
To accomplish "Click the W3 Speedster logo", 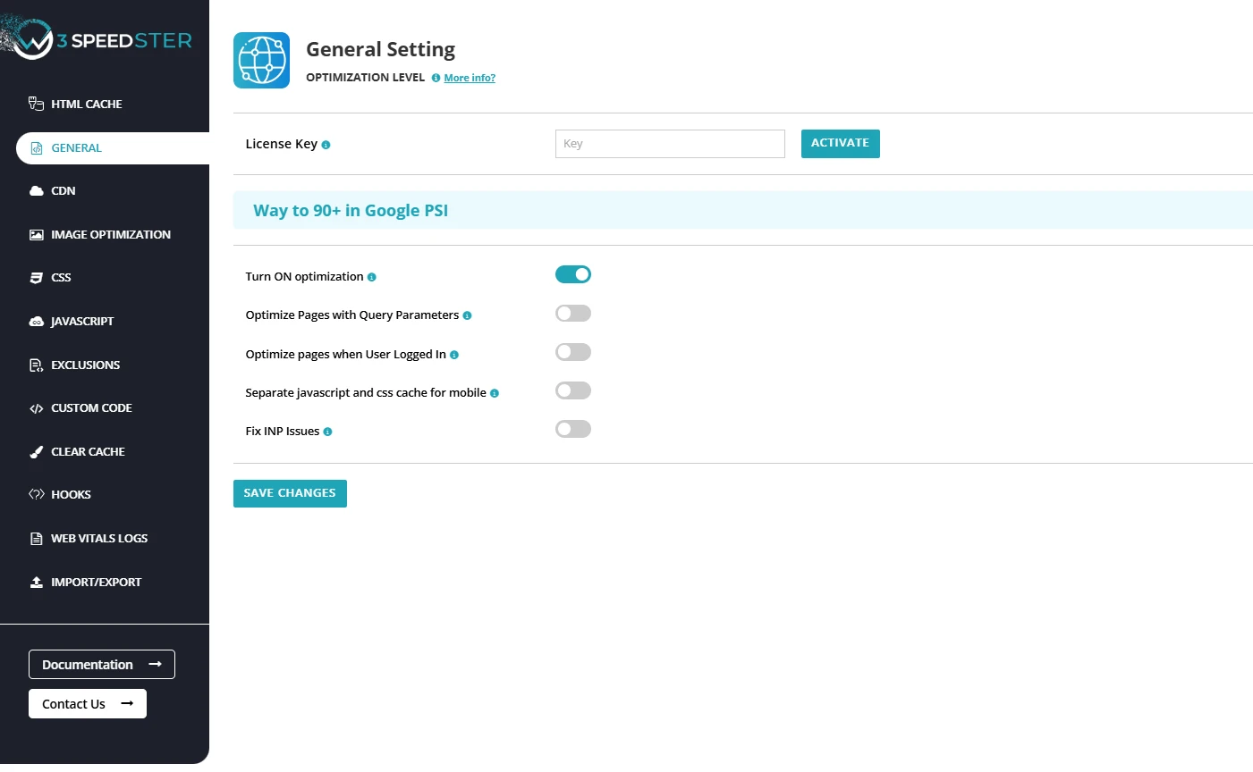I will 98,40.
